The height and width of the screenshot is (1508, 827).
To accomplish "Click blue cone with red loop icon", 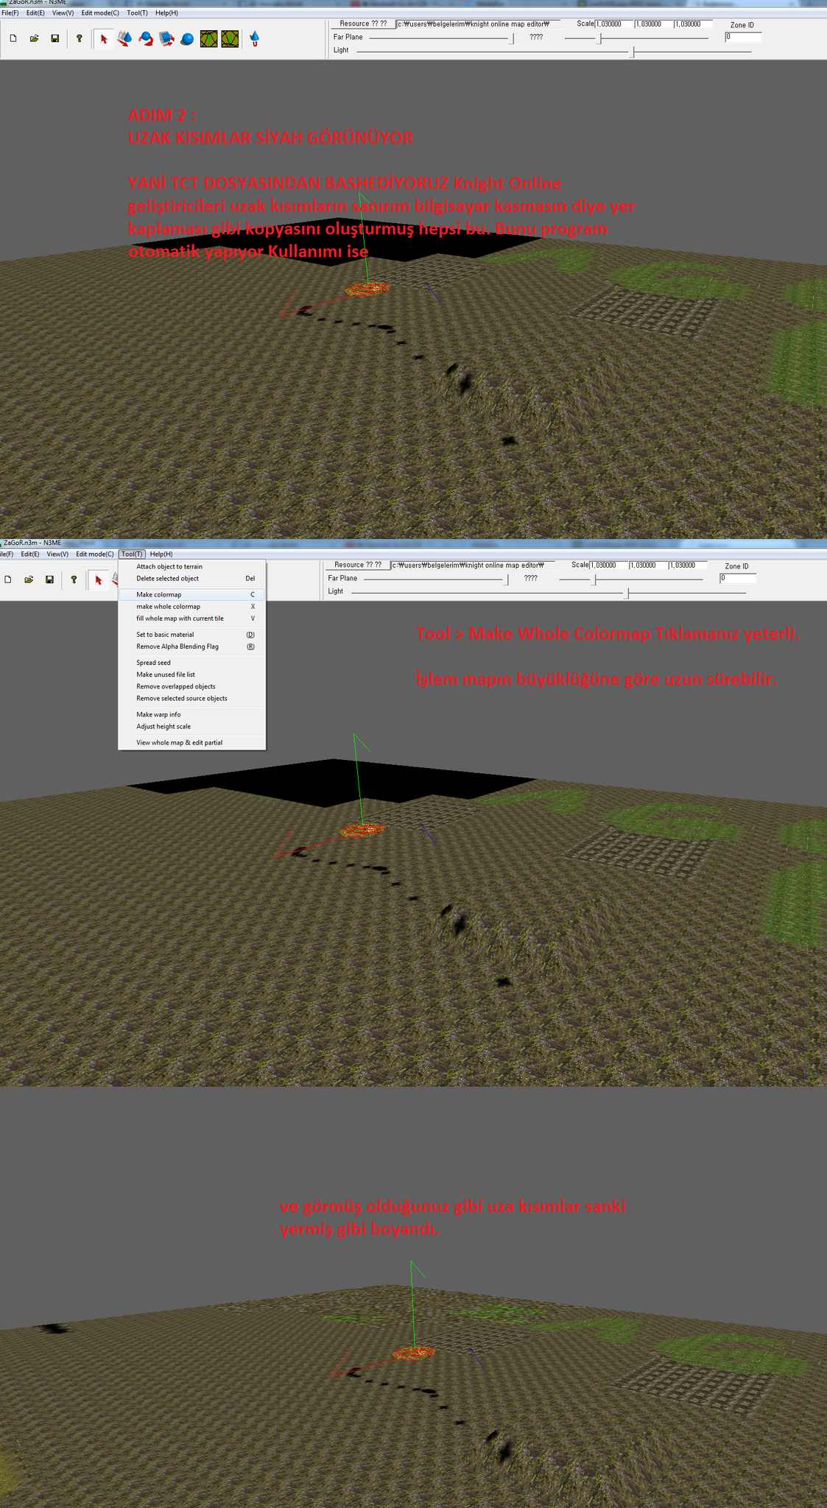I will coord(255,38).
